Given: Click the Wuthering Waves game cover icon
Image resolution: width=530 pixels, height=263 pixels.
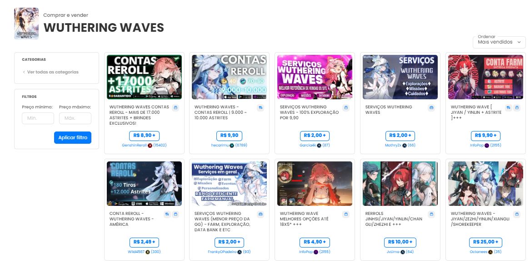Looking at the screenshot, I should tap(26, 24).
